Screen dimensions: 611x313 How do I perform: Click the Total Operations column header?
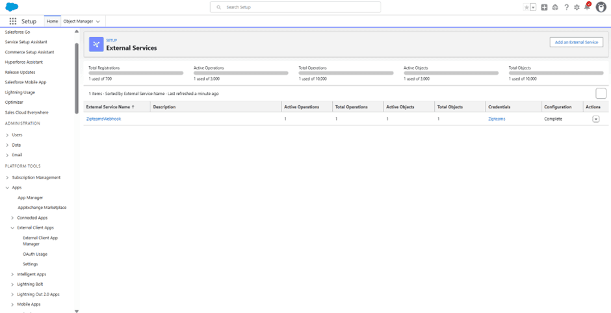358,106
